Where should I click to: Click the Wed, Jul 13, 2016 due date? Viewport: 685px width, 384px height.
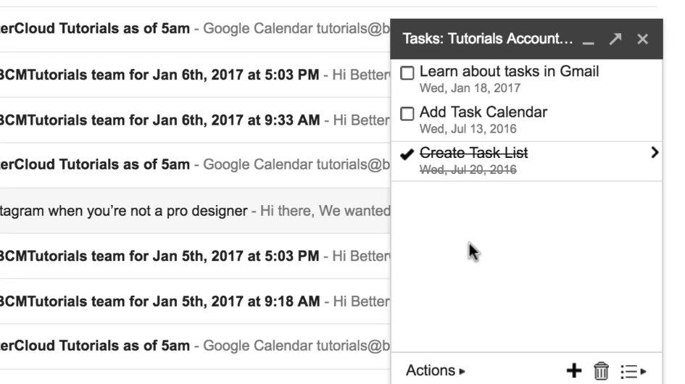click(x=468, y=129)
